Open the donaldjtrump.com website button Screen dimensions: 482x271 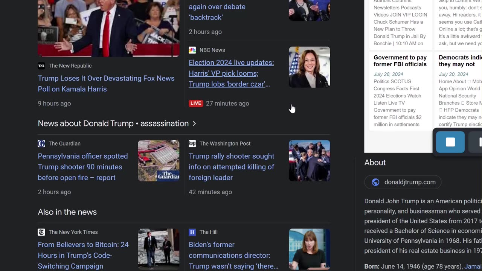[403, 182]
